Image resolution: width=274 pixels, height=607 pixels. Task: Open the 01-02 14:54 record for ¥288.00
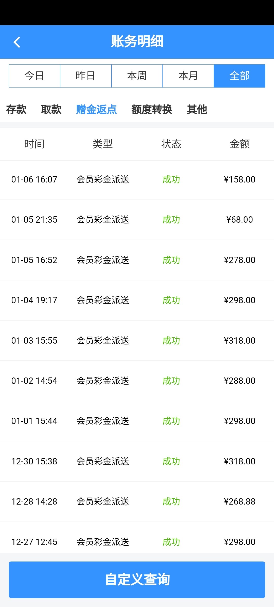click(137, 381)
